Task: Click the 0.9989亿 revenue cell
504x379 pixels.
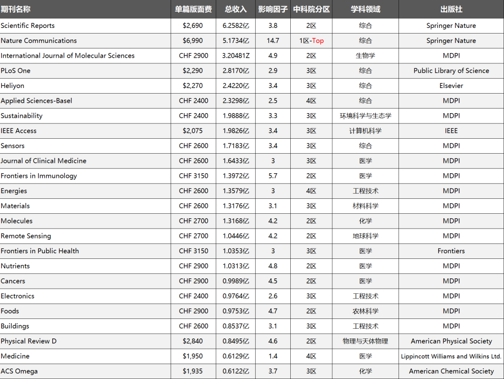Action: 236,281
